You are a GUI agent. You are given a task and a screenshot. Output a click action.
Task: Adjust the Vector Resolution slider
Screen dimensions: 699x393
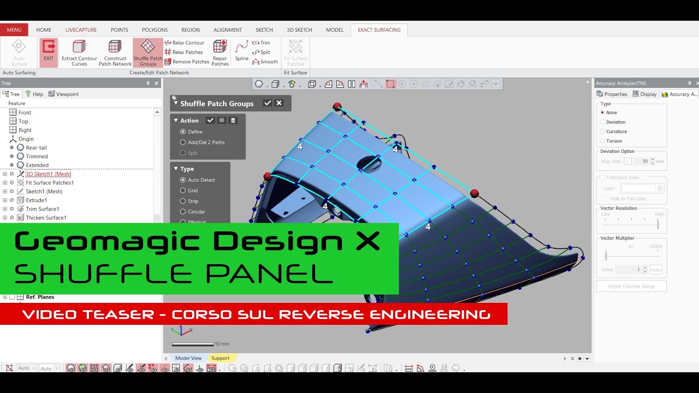[x=657, y=224]
